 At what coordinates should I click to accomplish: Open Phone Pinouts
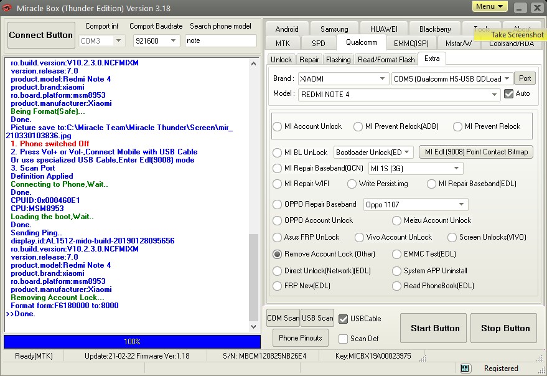pyautogui.click(x=301, y=338)
